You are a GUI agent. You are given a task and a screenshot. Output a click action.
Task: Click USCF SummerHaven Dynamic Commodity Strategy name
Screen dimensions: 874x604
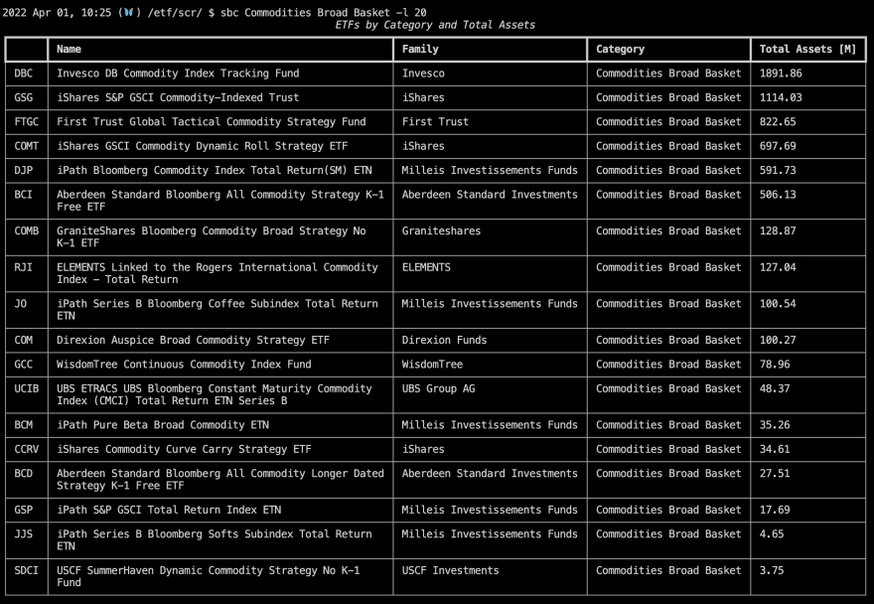pyautogui.click(x=209, y=576)
